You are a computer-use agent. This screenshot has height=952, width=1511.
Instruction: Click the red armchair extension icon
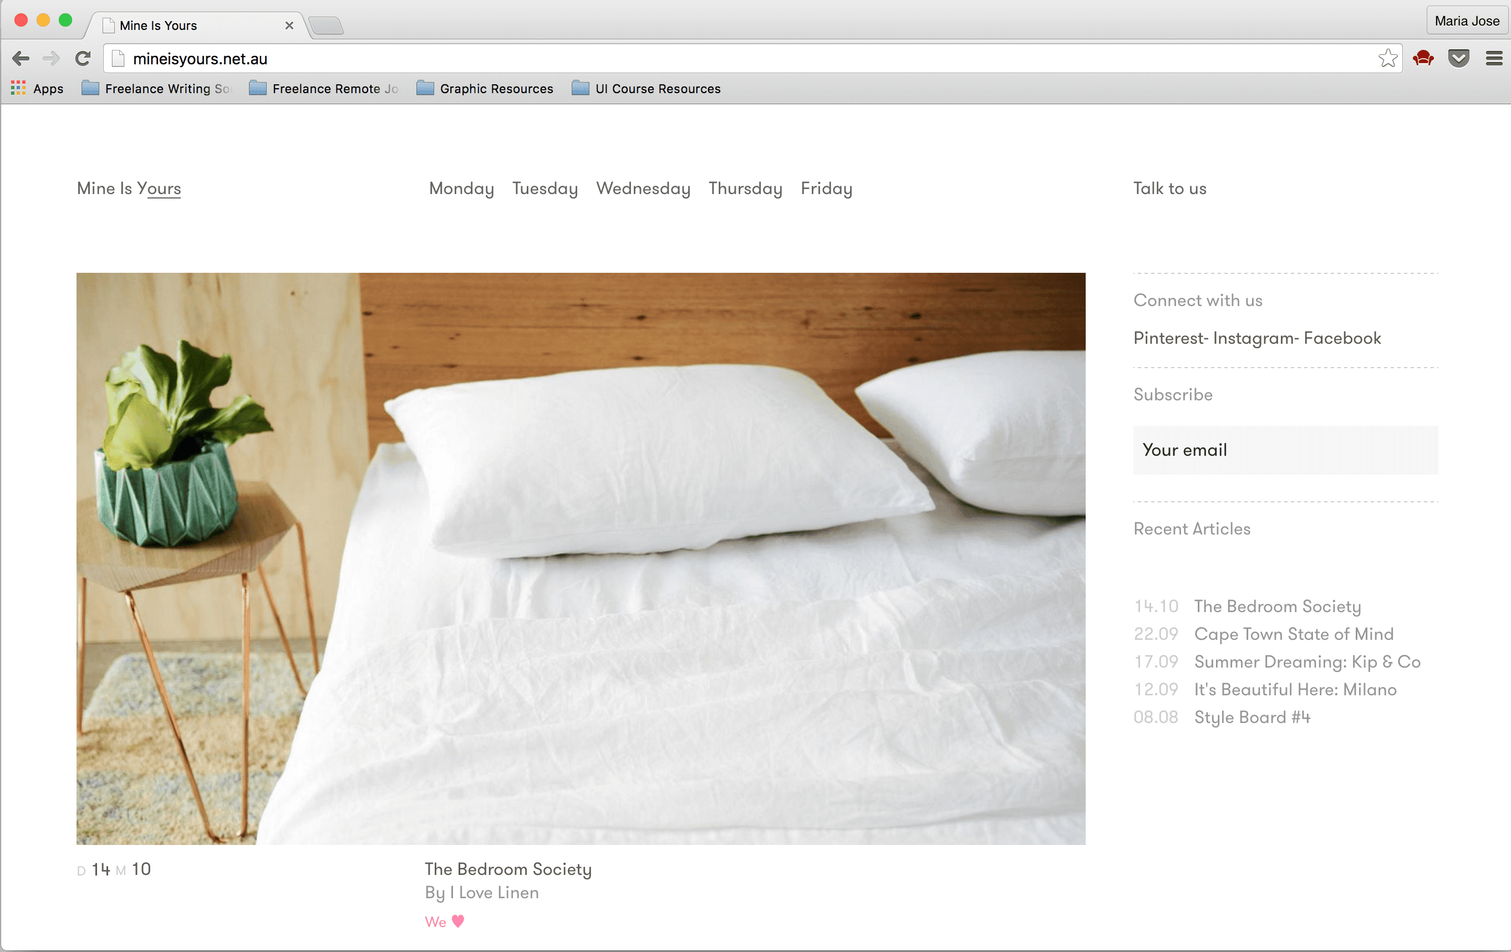(x=1423, y=58)
